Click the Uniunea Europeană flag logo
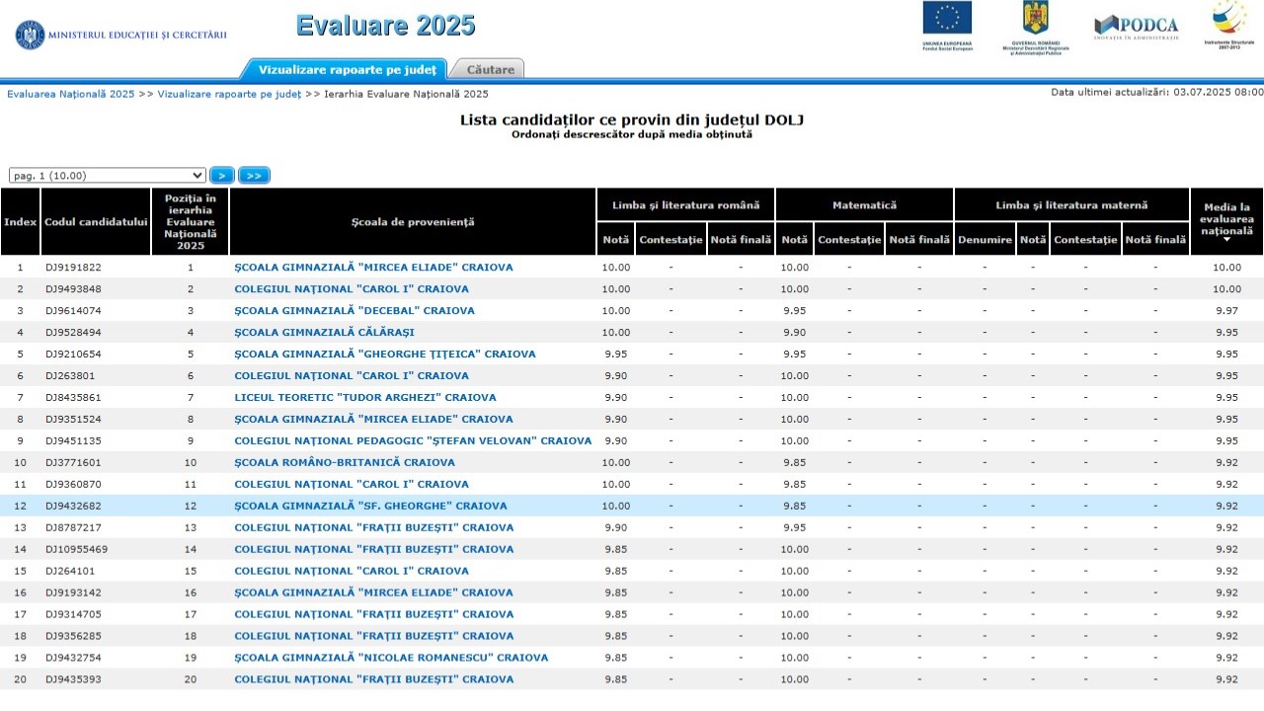Screen dimensions: 1264x711 947,27
